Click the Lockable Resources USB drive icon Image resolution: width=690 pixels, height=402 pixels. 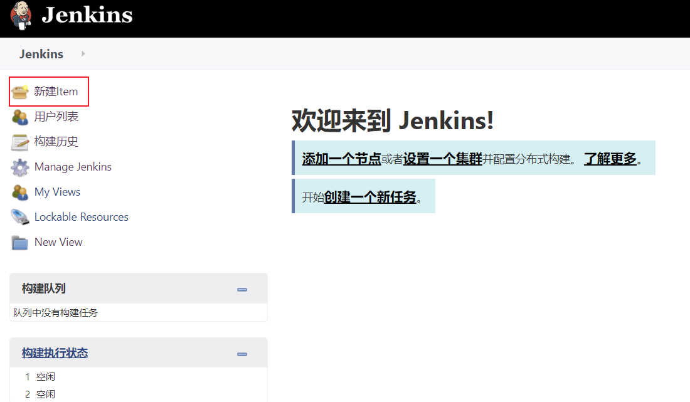coord(20,217)
